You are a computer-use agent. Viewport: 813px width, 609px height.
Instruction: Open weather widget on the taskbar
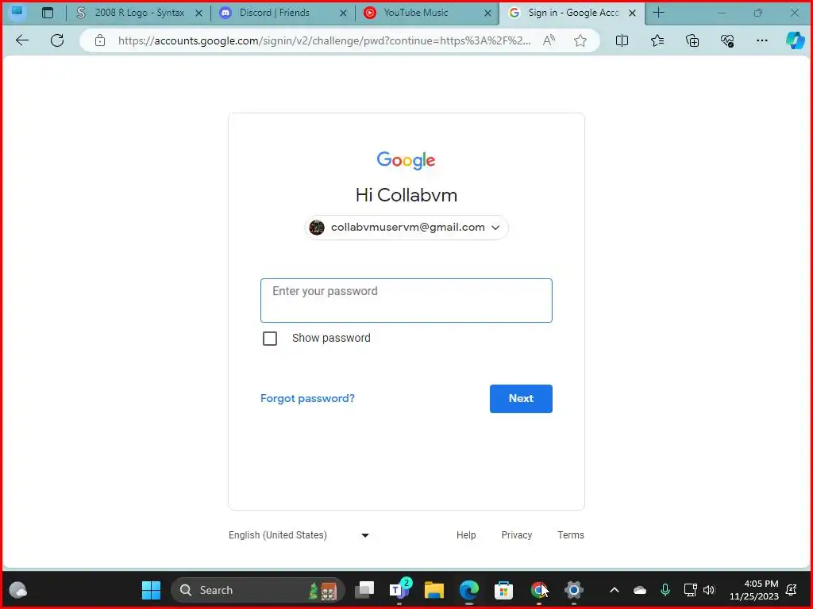tap(18, 590)
